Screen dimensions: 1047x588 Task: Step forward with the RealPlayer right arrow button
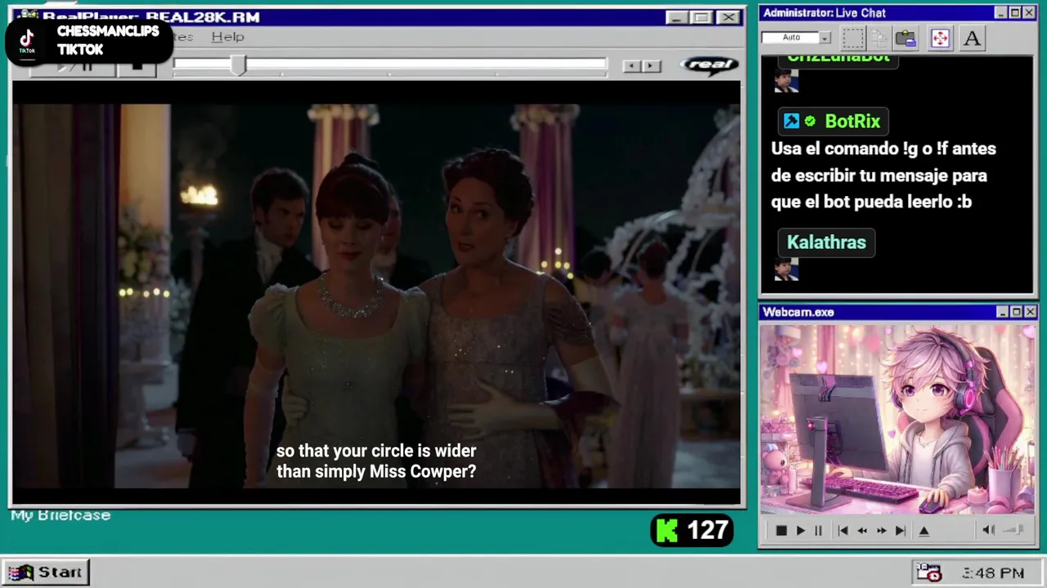[651, 66]
